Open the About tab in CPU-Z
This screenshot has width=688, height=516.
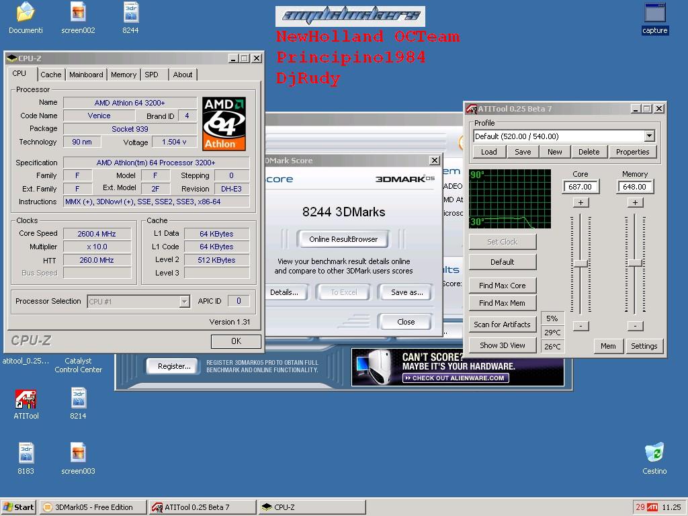coord(183,75)
